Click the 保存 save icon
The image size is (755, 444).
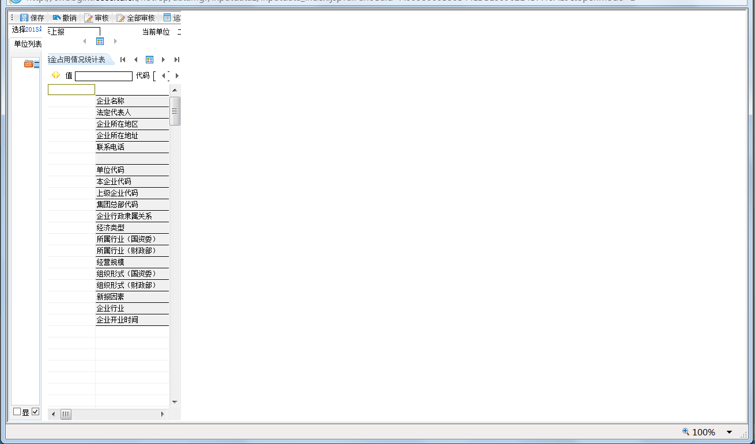pyautogui.click(x=24, y=18)
